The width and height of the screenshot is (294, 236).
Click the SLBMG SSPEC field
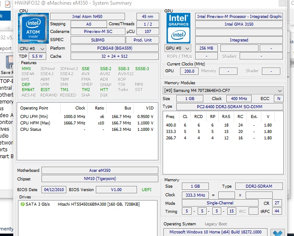point(98,40)
